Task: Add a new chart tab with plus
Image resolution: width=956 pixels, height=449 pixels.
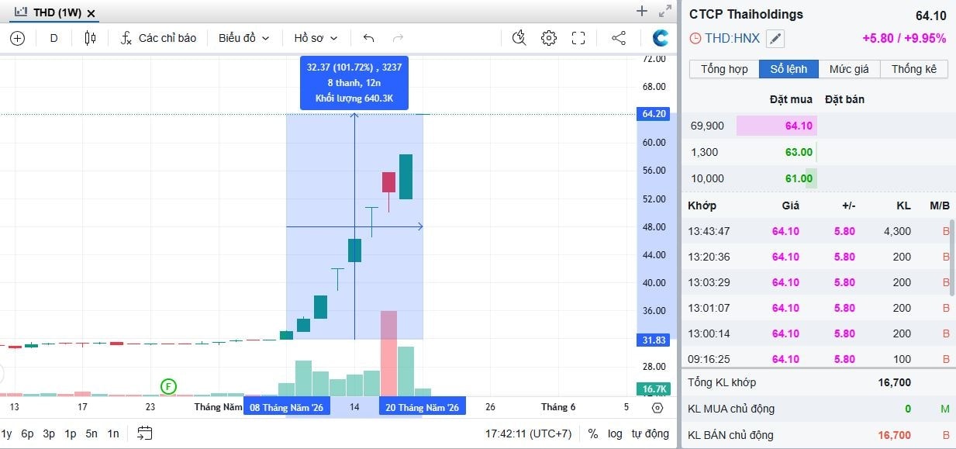Action: click(641, 11)
